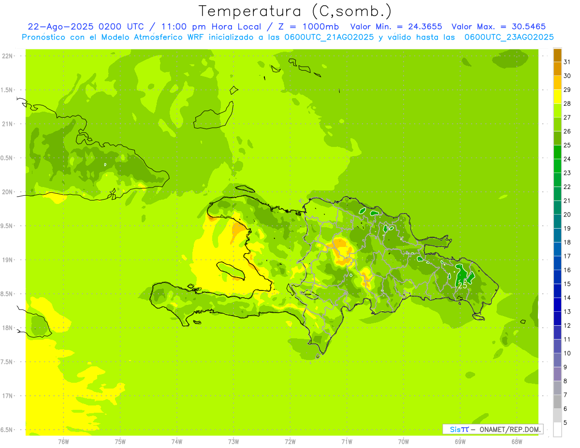This screenshot has height=448, width=580.
Task: Click the color bar segment between 12 and 13
Action: [x=557, y=318]
